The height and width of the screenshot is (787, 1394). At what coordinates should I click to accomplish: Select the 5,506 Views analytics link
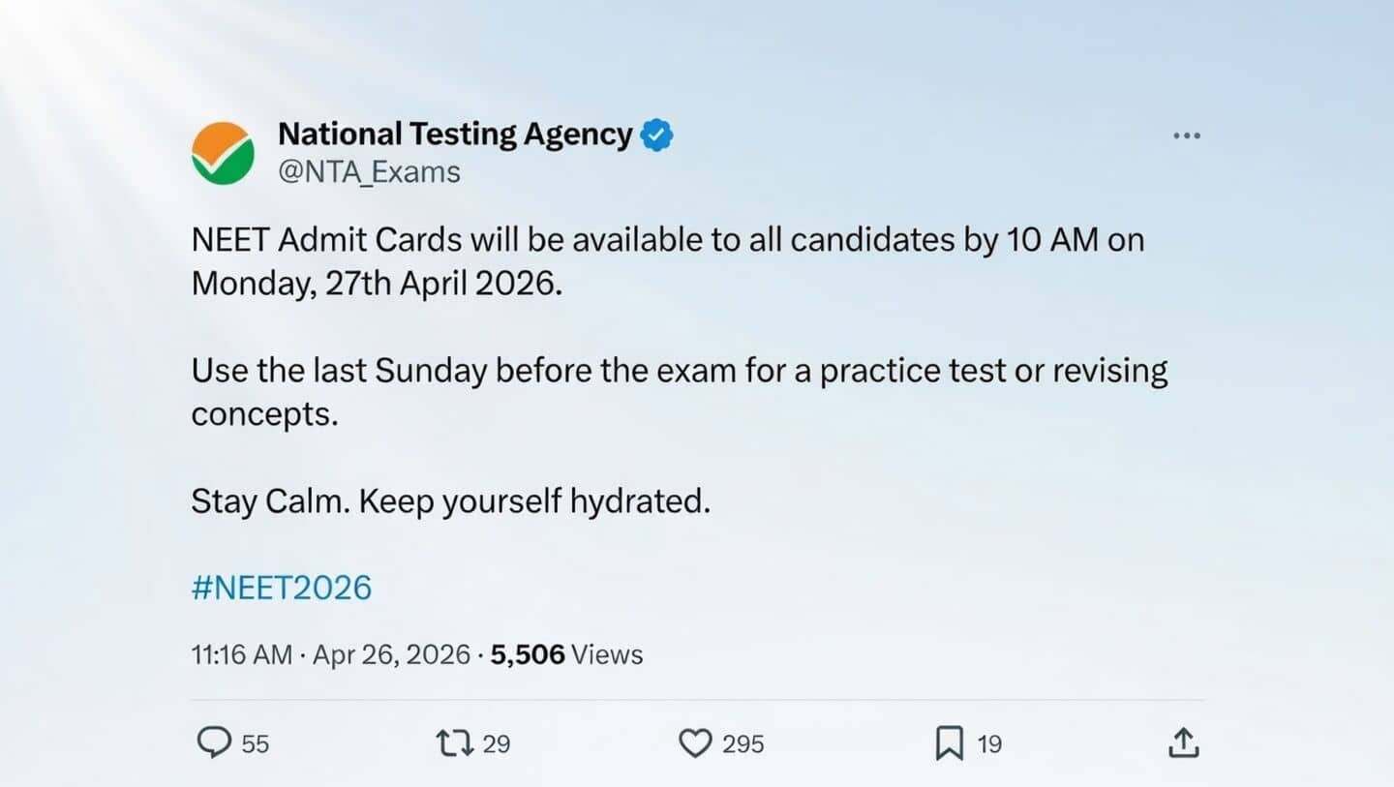coord(565,654)
